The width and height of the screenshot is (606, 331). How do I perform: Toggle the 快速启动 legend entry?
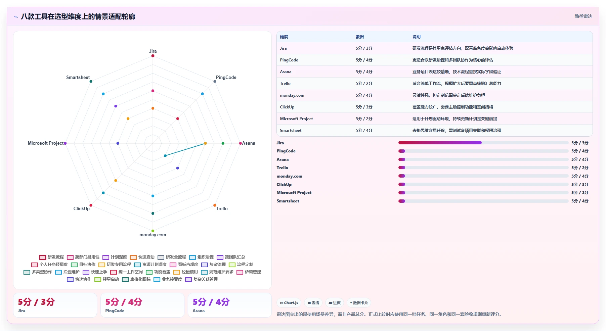[142, 257]
